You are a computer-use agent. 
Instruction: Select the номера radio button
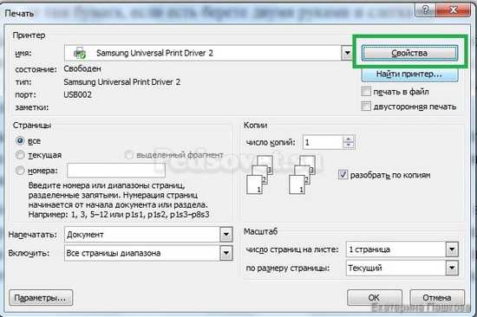pyautogui.click(x=20, y=171)
